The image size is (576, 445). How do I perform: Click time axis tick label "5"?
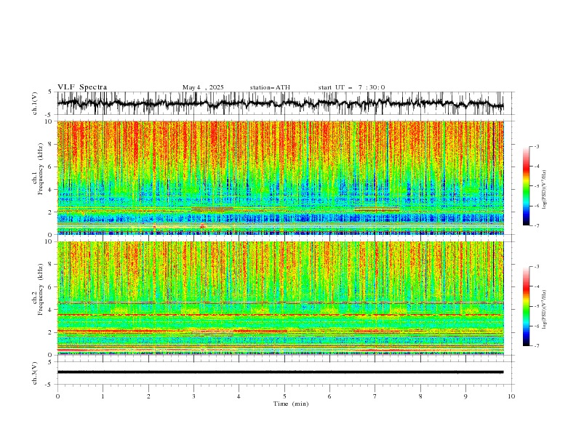point(284,396)
